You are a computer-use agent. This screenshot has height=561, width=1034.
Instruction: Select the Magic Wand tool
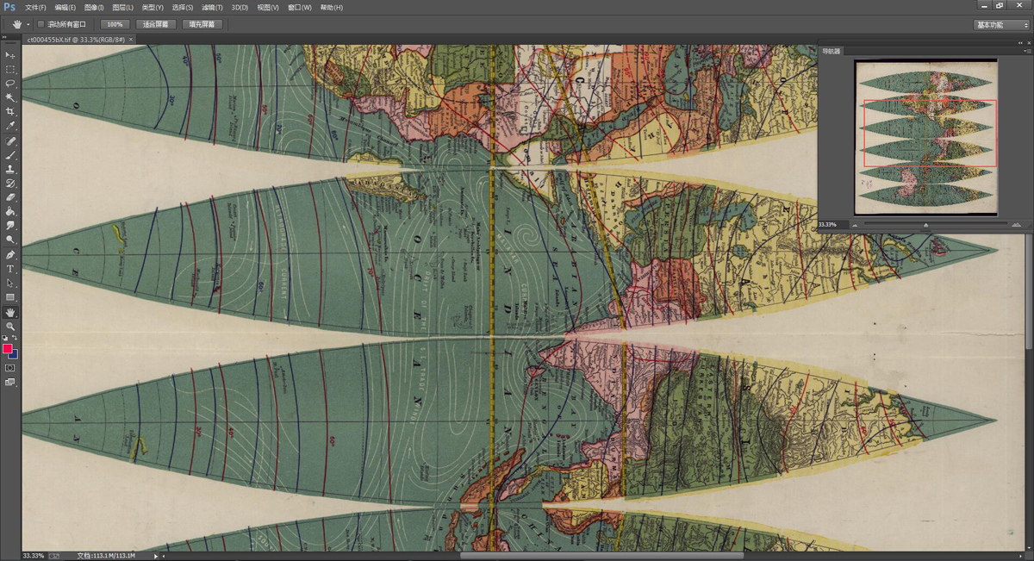click(x=10, y=97)
